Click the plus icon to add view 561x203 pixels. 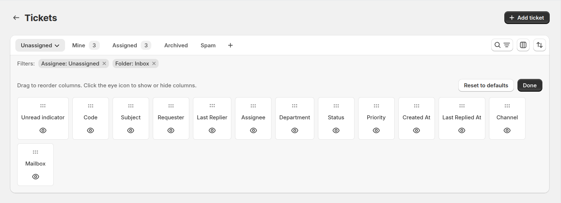pyautogui.click(x=230, y=45)
